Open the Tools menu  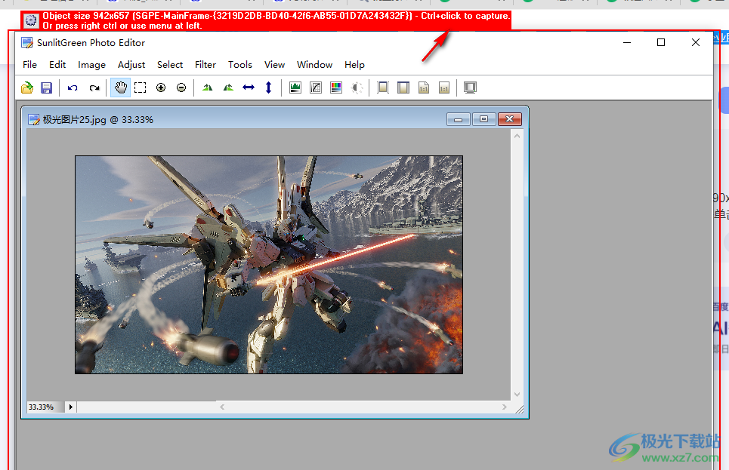(240, 65)
